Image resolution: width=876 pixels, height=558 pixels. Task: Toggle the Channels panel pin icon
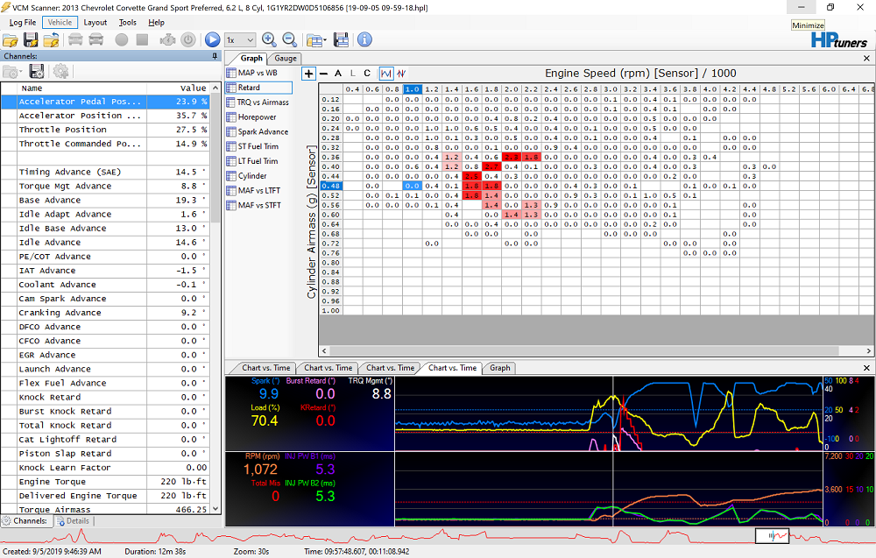(x=215, y=56)
